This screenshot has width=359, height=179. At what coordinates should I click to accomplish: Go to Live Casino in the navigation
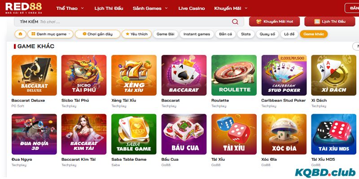pos(192,8)
